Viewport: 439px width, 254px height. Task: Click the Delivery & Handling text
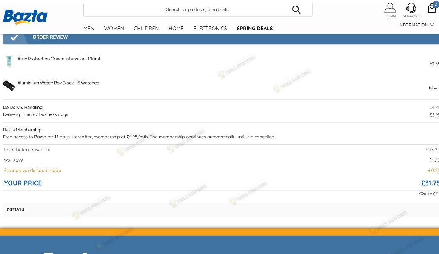click(23, 107)
